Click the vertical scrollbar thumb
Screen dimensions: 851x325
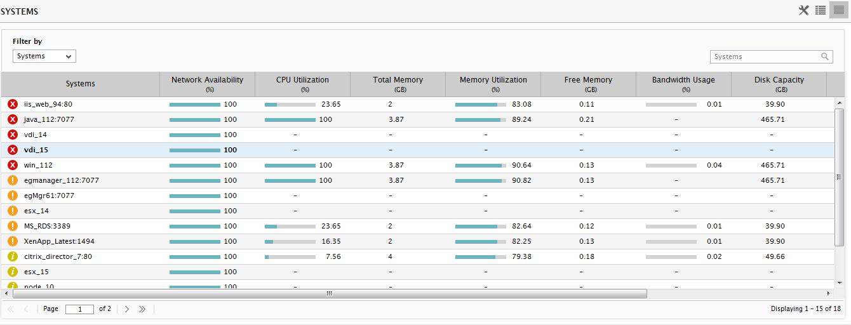(x=840, y=177)
